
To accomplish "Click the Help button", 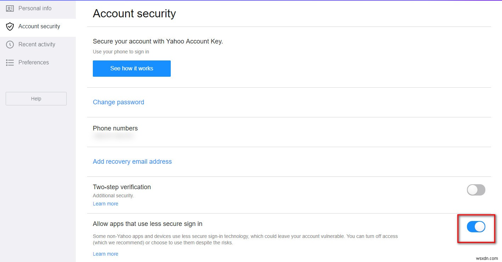I will click(x=36, y=99).
